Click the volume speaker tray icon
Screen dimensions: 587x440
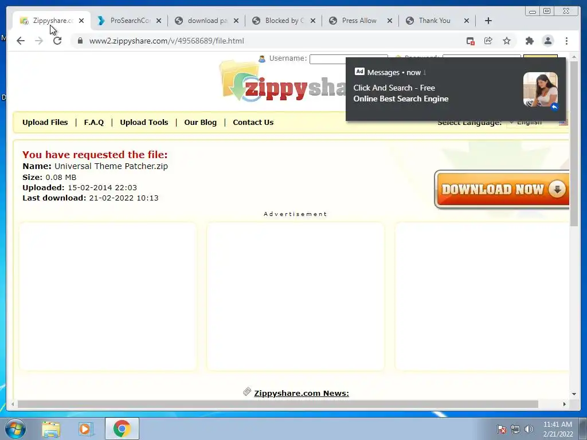529,429
